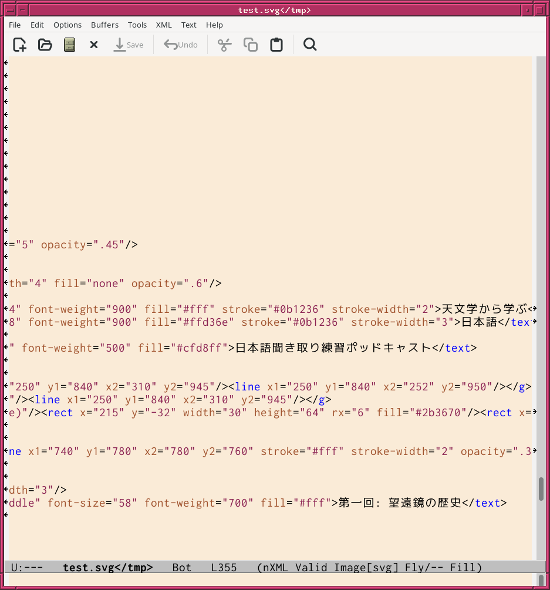Click the opacity=".45" attribute
This screenshot has width=550, height=590.
point(83,245)
